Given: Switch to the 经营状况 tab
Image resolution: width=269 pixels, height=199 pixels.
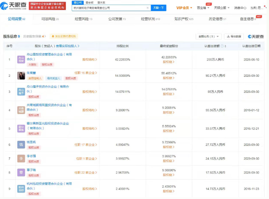Looking at the screenshot, I should (150, 19).
